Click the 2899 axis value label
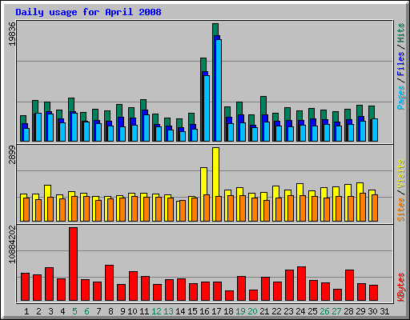This screenshot has height=320, width=410. 12,154
